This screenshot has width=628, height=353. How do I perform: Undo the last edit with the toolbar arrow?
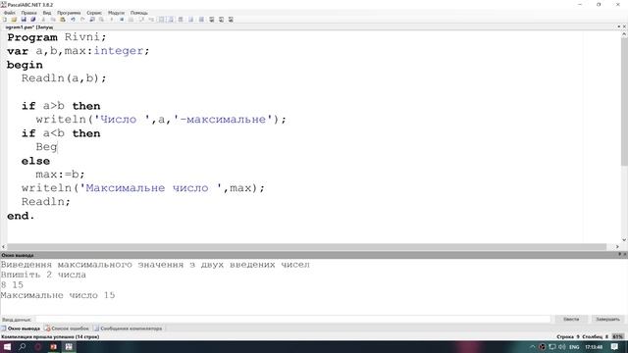[x=73, y=20]
